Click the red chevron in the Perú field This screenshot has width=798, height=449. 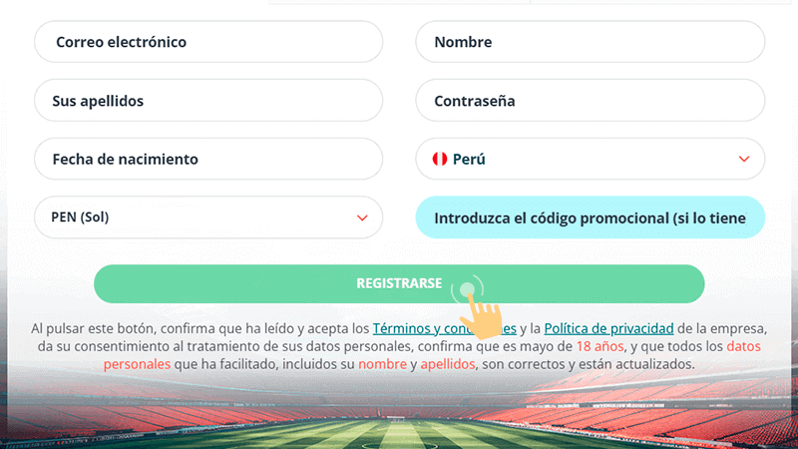coord(743,159)
